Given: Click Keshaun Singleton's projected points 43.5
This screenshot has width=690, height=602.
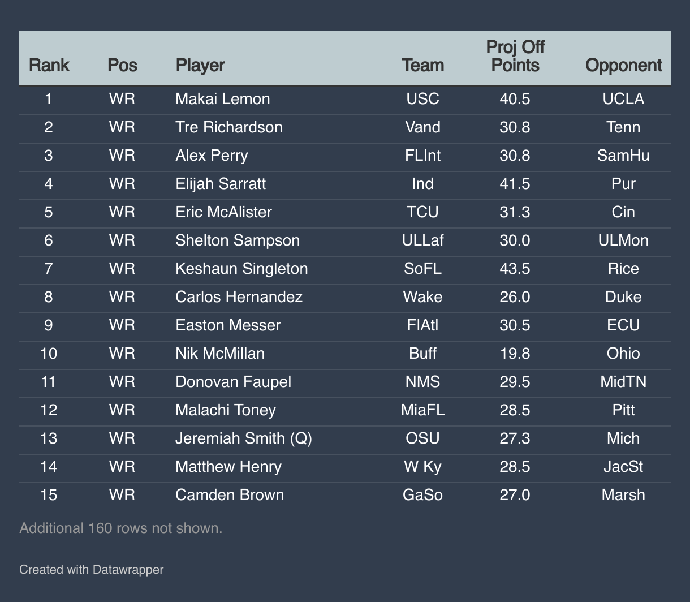Looking at the screenshot, I should click(515, 269).
